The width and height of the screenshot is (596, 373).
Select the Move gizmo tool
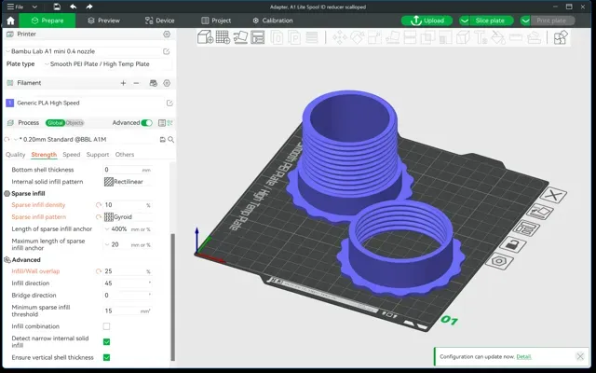(339, 37)
